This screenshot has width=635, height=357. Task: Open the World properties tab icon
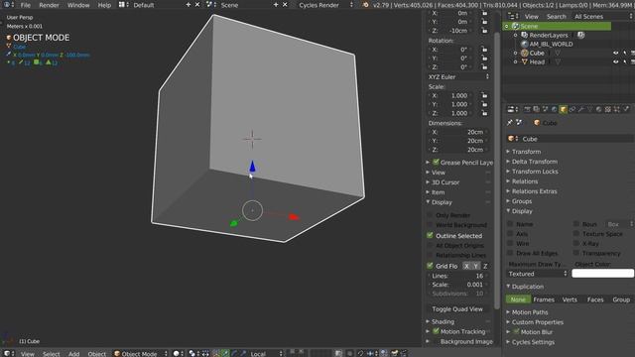(x=555, y=109)
